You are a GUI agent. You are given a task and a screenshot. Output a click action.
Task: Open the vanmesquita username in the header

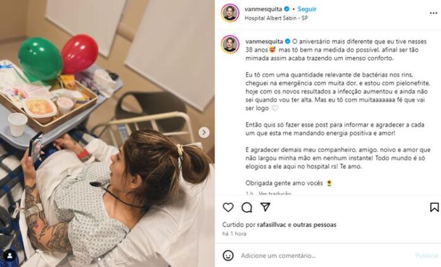click(x=263, y=9)
